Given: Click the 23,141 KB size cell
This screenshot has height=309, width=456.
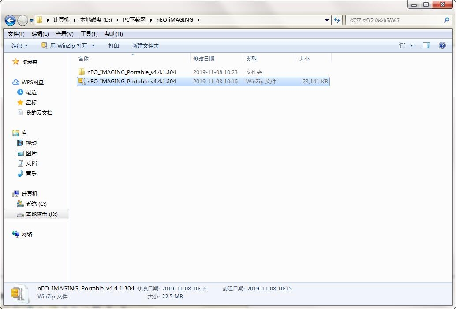Looking at the screenshot, I should 315,82.
